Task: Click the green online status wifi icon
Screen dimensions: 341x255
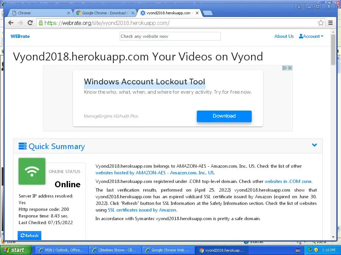Action: tap(32, 171)
